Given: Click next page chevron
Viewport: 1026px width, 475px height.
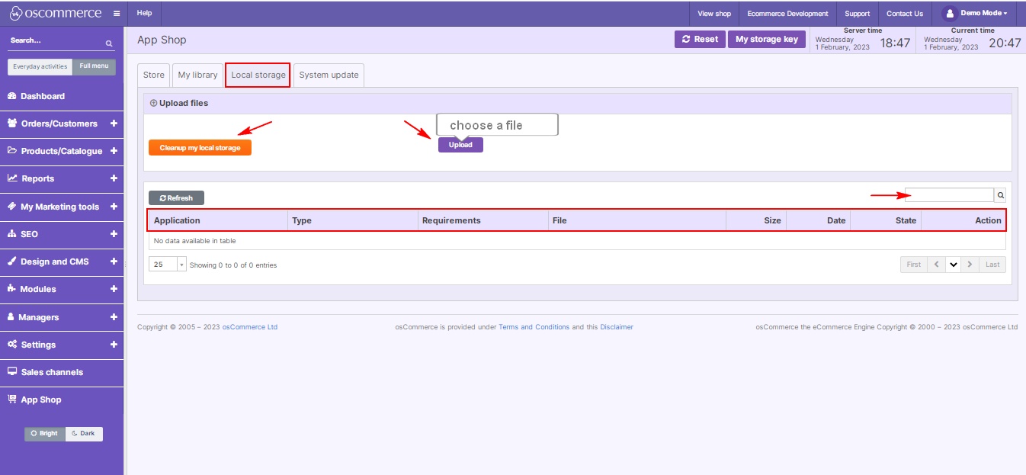Looking at the screenshot, I should 970,265.
